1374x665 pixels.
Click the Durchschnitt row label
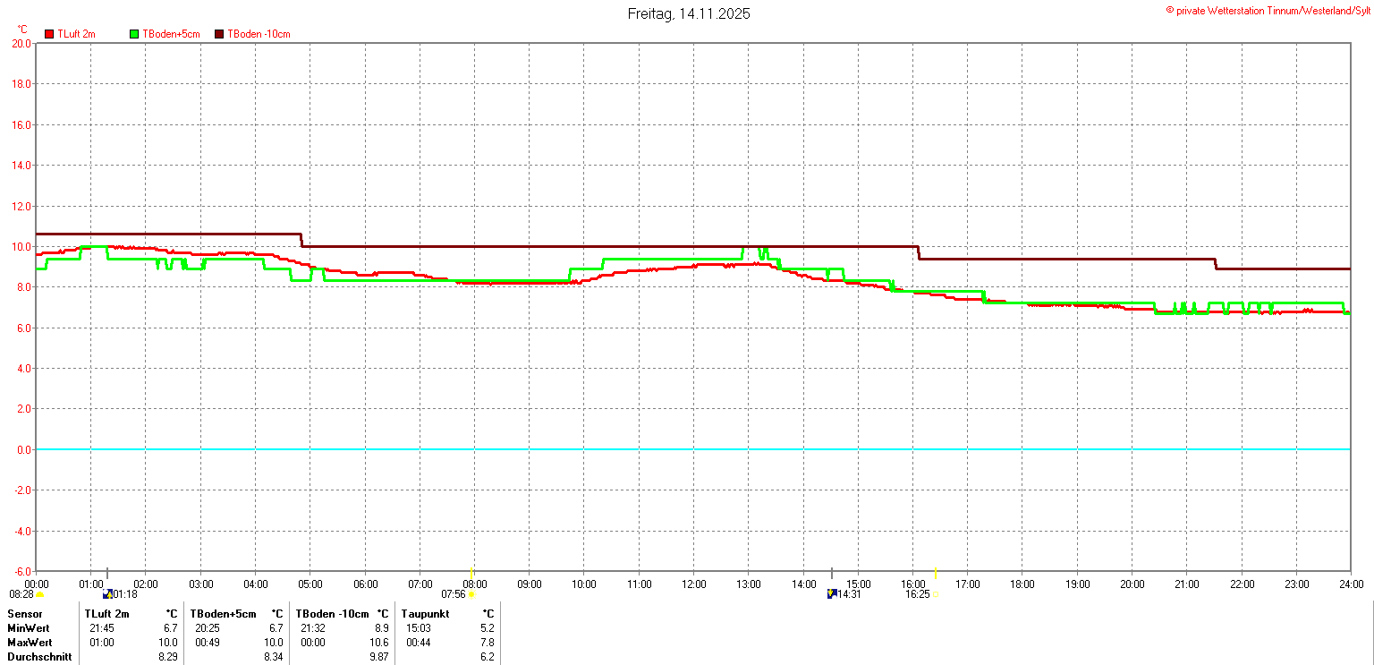39,657
